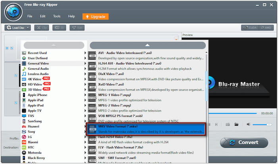Click the SamSung phone icon
Image resolution: width=278 pixels, height=164 pixels.
(24, 121)
